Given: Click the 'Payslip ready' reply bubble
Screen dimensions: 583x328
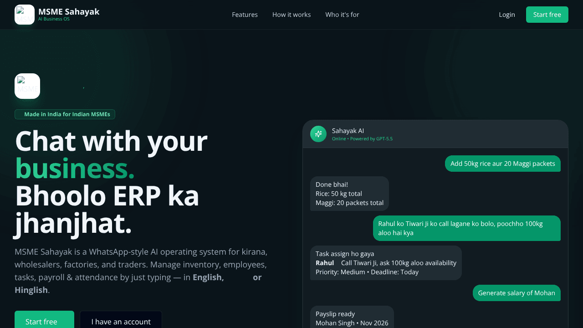Looking at the screenshot, I should [x=352, y=317].
